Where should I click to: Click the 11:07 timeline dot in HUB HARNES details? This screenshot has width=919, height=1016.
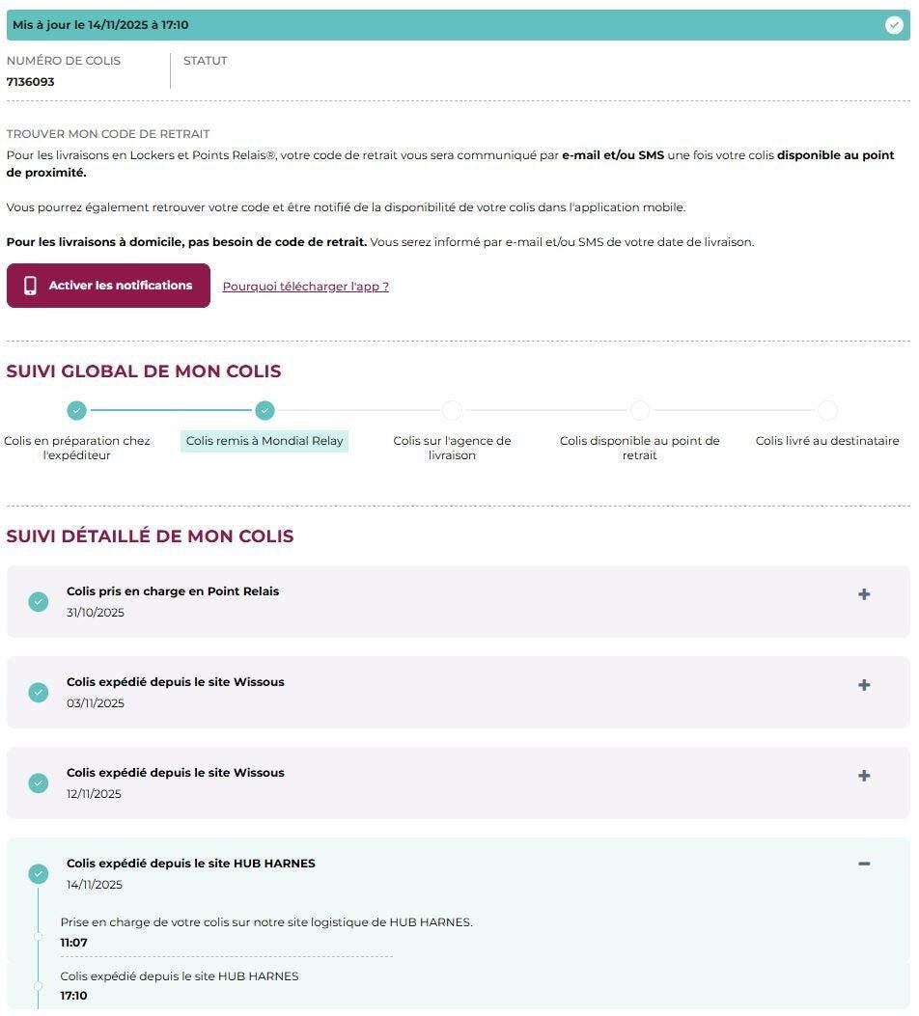[38, 935]
